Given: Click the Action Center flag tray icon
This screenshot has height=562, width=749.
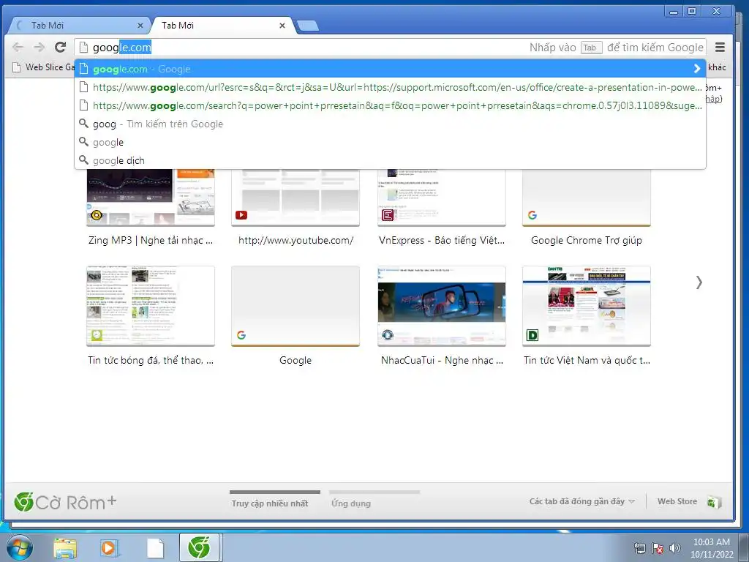Looking at the screenshot, I should coord(658,548).
